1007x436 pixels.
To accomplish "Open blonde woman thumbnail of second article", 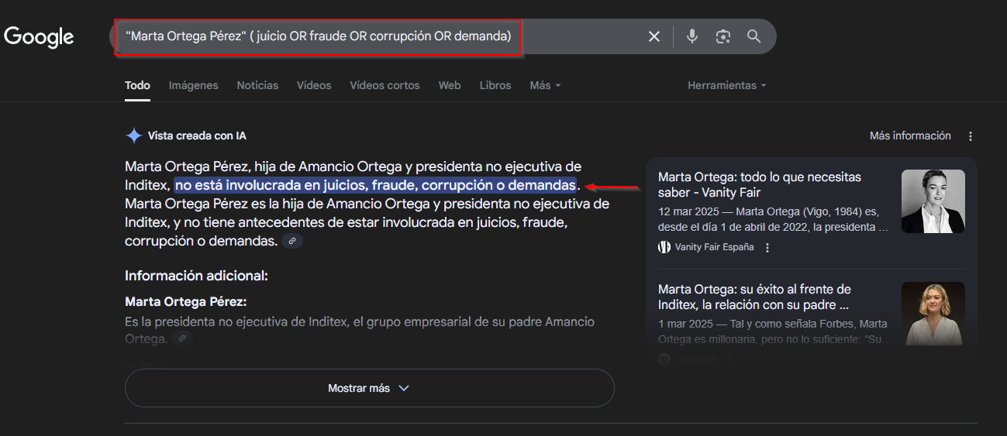I will point(933,314).
